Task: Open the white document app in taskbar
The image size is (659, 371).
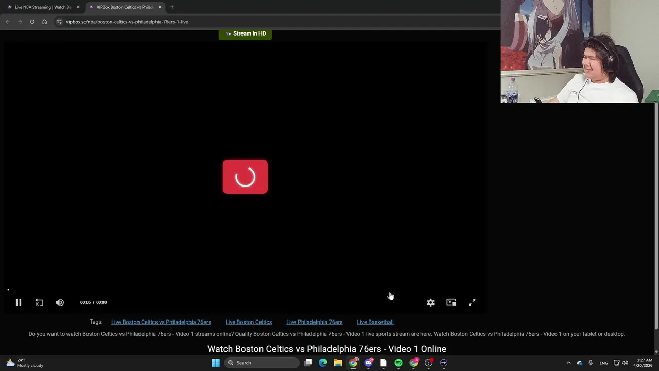Action: point(383,363)
